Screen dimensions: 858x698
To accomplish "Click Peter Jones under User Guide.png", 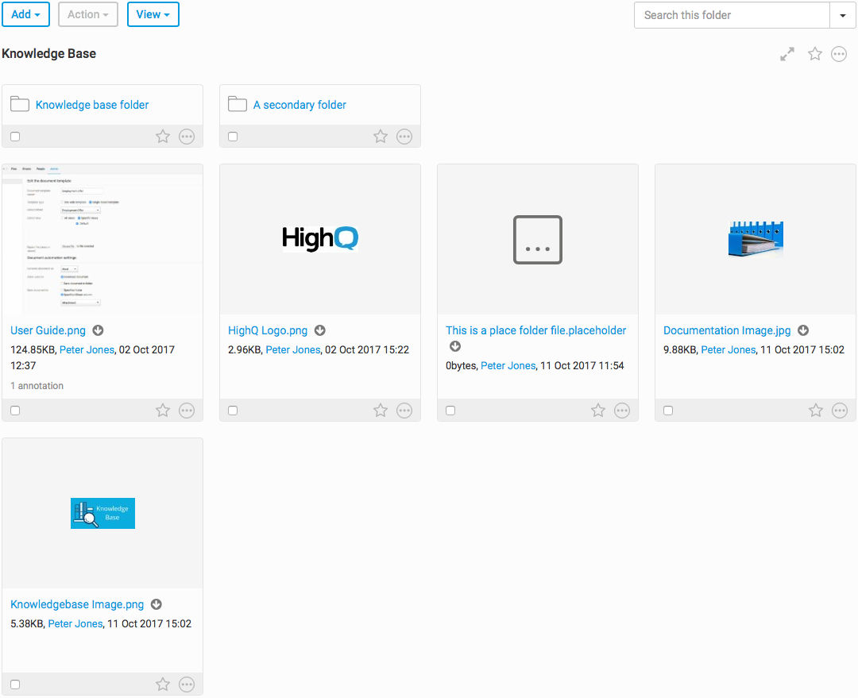I will click(87, 349).
